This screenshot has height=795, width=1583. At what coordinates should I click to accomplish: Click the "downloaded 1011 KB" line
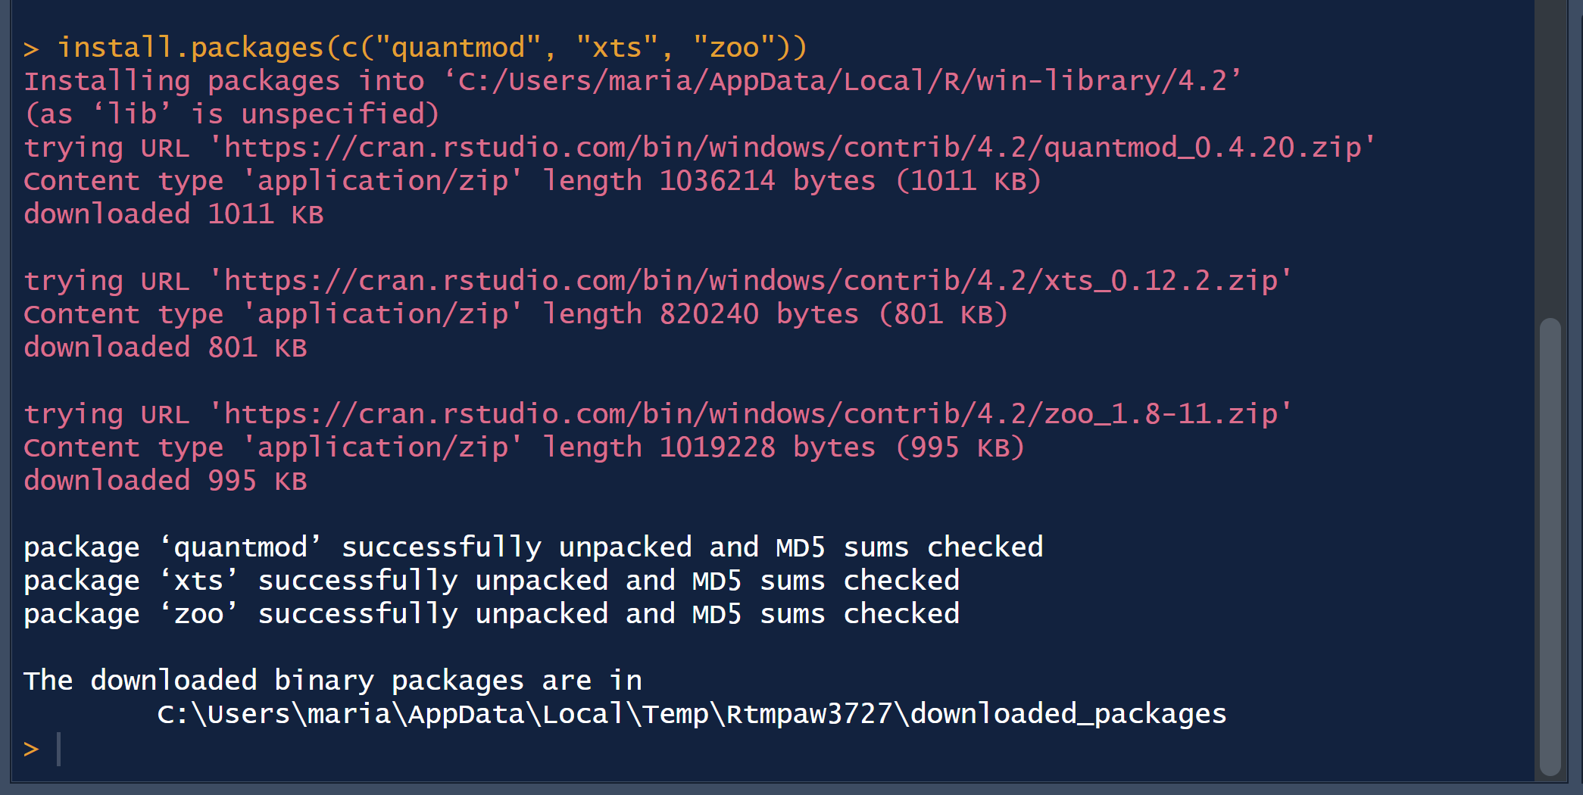pos(173,214)
